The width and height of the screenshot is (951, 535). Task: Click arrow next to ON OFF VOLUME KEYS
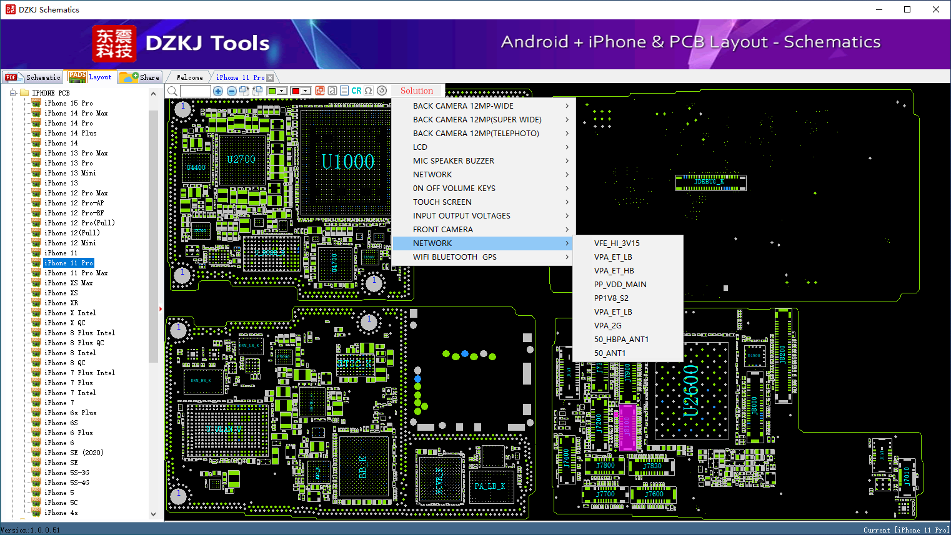click(x=567, y=189)
